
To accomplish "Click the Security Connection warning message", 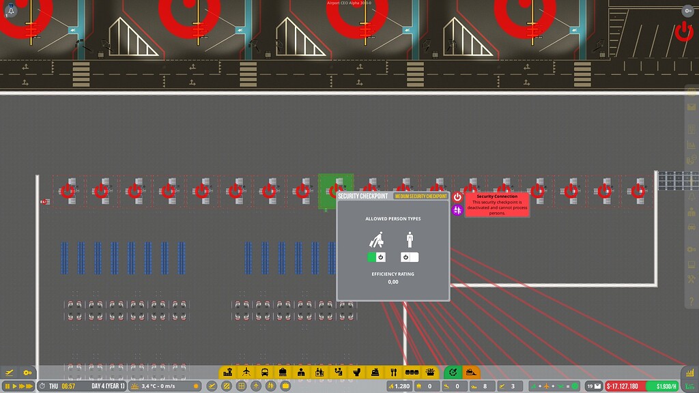I will [497, 205].
